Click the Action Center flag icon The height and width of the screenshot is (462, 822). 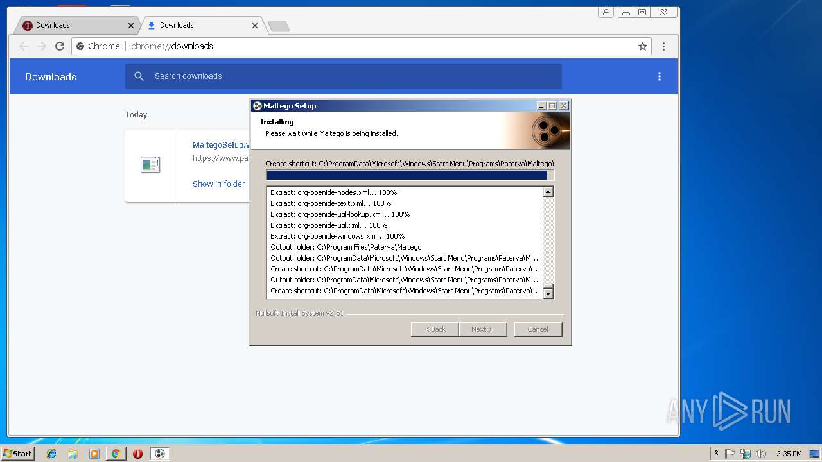click(x=730, y=454)
